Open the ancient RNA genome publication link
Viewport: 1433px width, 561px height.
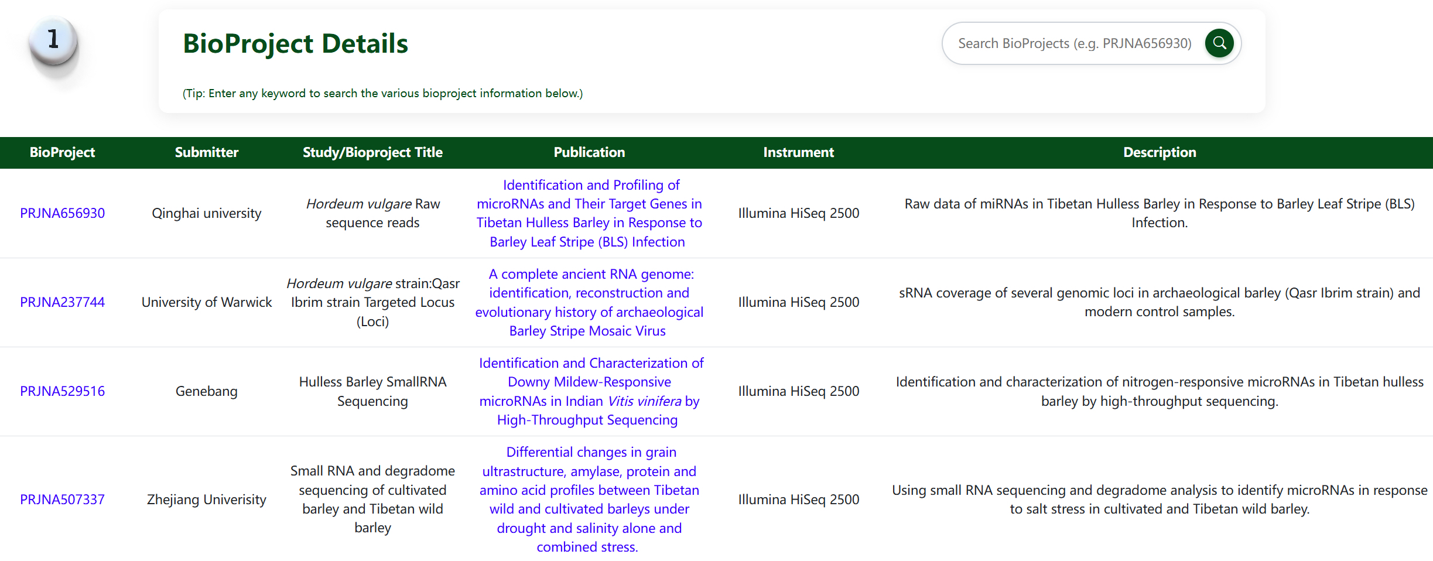(x=589, y=302)
